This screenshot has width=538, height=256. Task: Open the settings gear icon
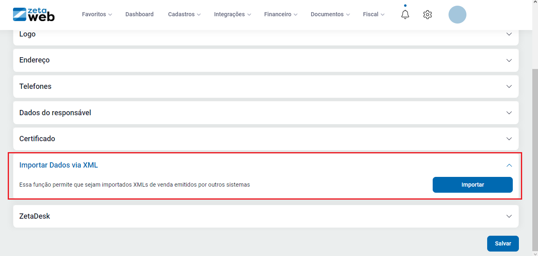click(427, 15)
